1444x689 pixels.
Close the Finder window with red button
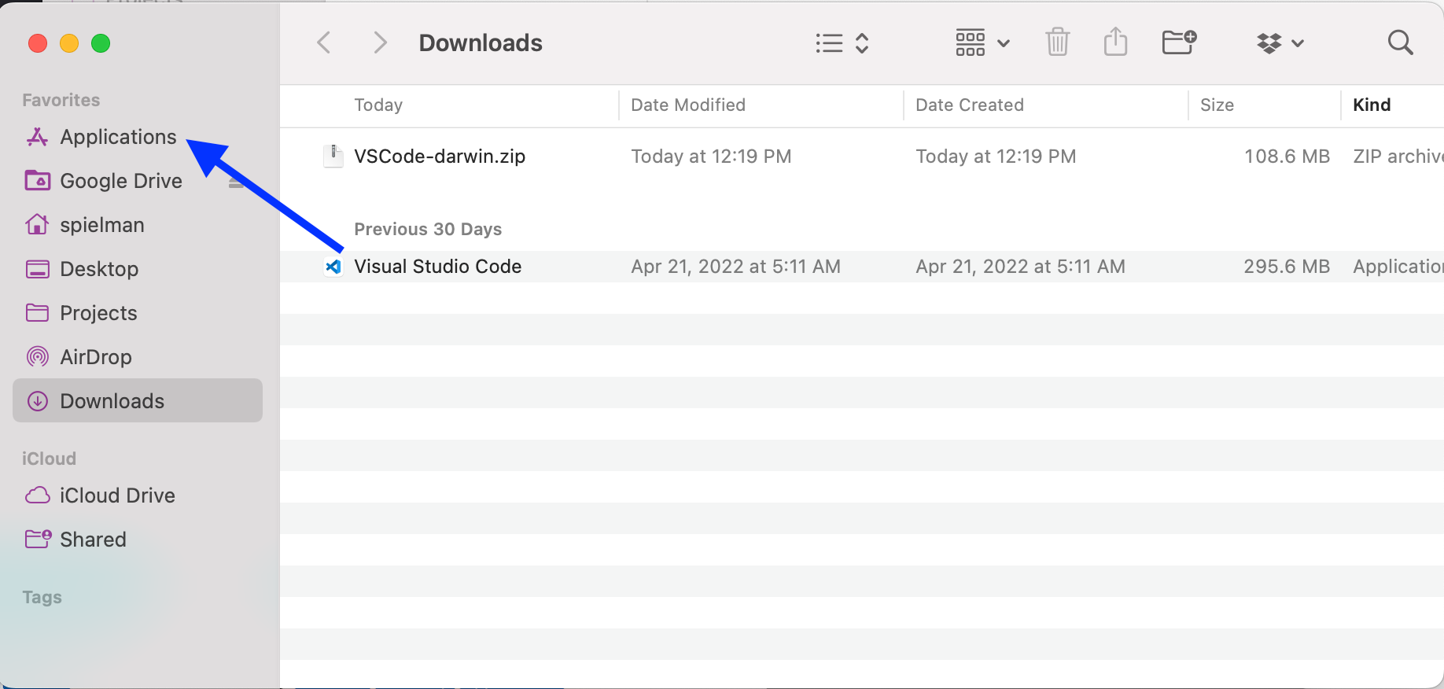[38, 43]
